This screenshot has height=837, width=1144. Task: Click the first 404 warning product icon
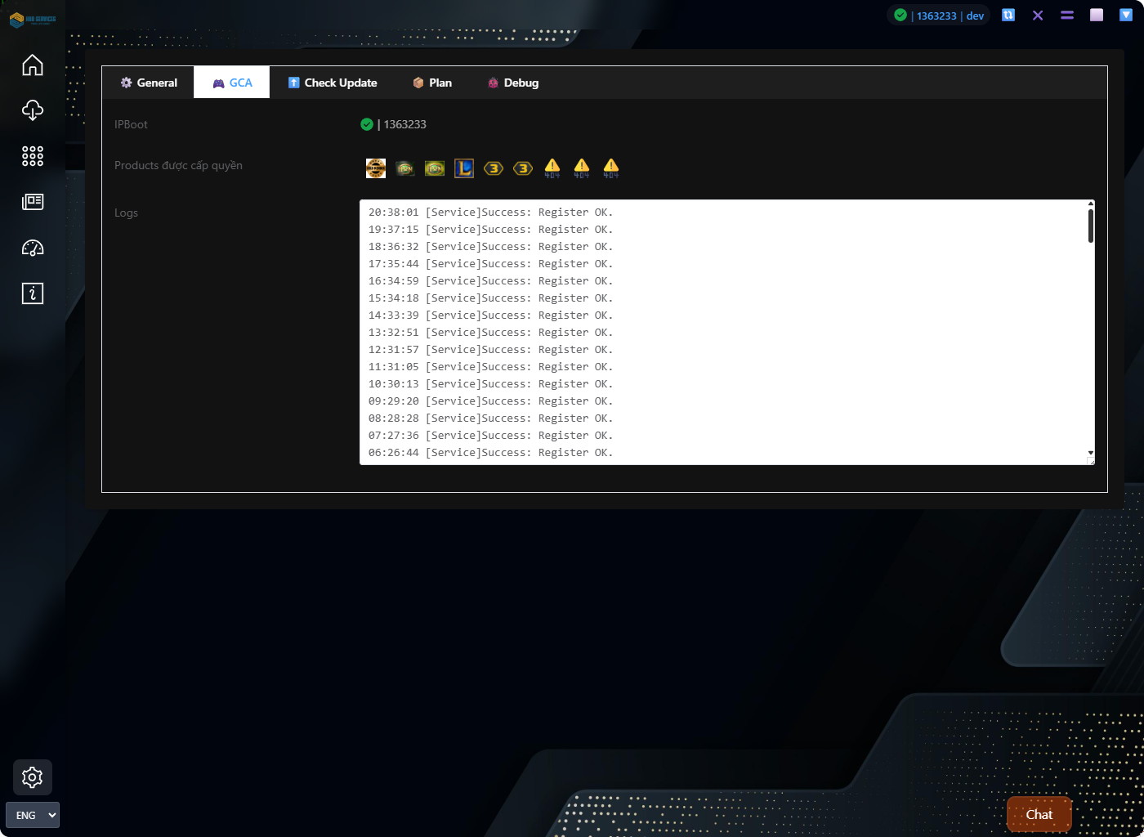pos(552,168)
